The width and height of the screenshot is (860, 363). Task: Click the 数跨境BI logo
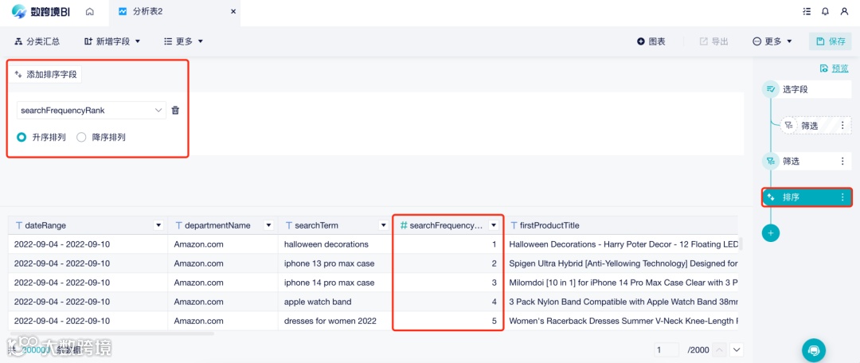pyautogui.click(x=41, y=11)
